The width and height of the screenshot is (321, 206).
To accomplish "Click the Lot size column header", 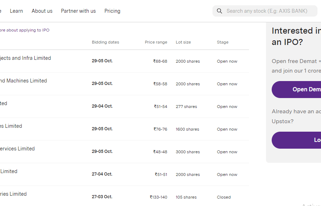I will [183, 42].
